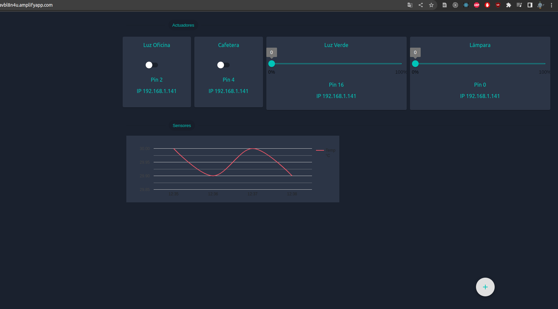This screenshot has width=558, height=309.
Task: Click the browser address bar URL
Action: (x=26, y=5)
